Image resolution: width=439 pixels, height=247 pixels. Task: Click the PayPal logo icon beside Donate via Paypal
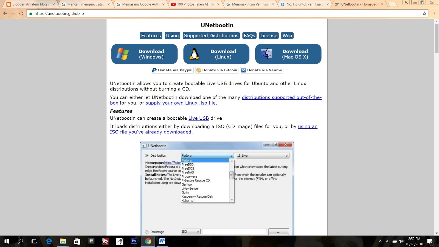tap(154, 70)
